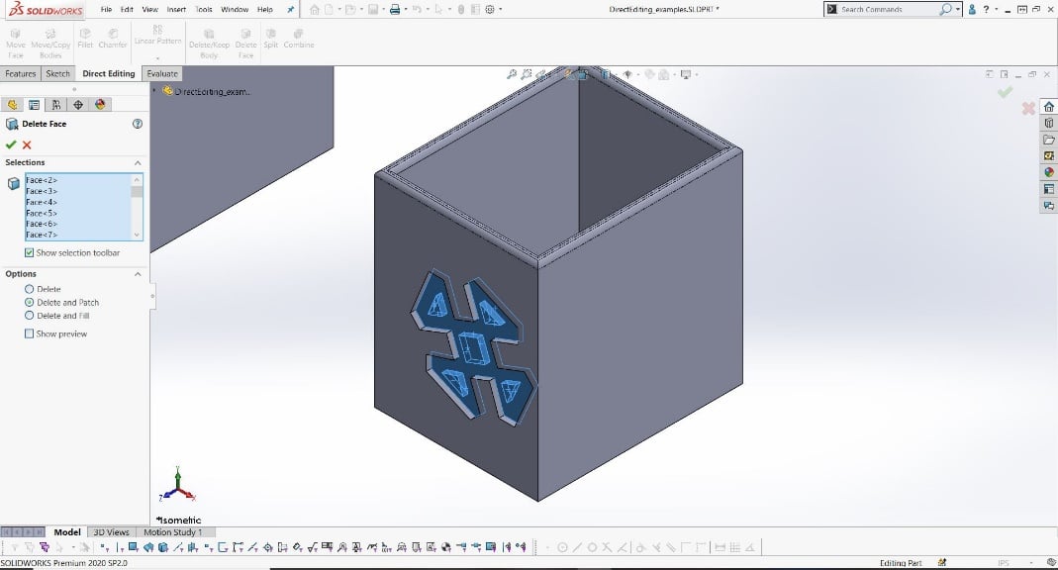
Task: Click Zoom to Fit in view toolbar
Action: pyautogui.click(x=512, y=74)
